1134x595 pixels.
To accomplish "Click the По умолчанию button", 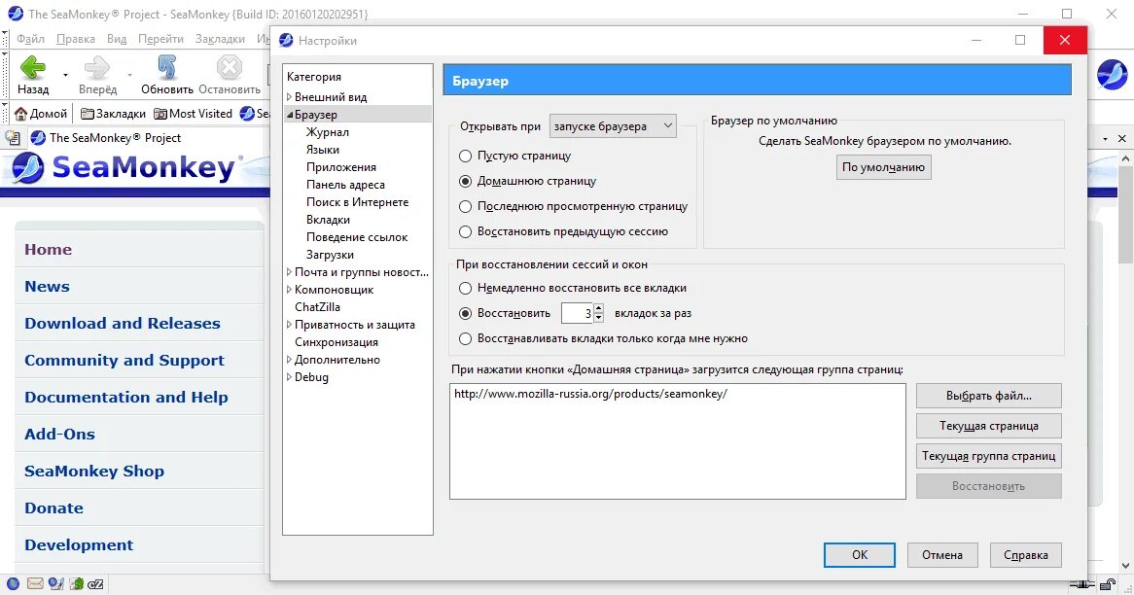I will [883, 167].
